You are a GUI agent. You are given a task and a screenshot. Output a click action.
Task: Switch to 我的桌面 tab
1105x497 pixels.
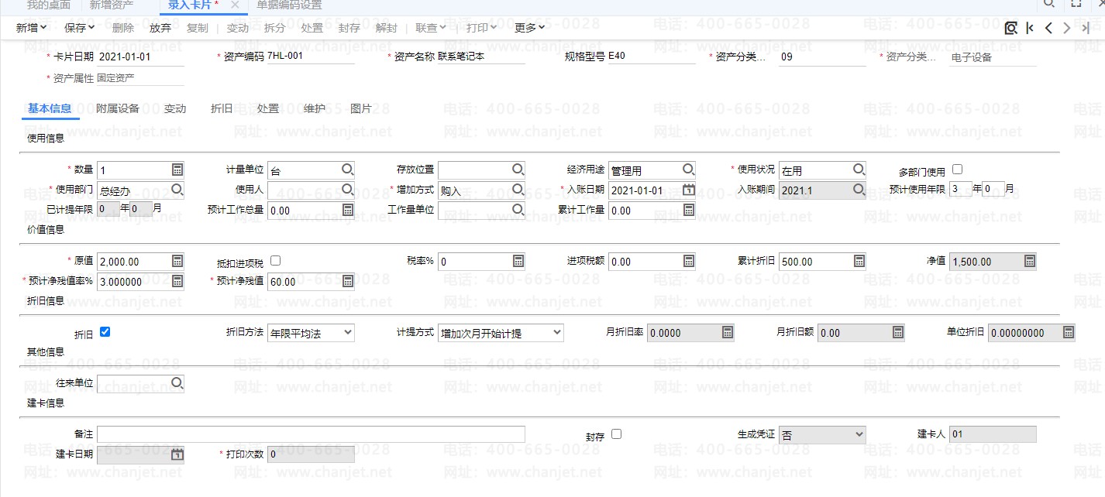[48, 5]
